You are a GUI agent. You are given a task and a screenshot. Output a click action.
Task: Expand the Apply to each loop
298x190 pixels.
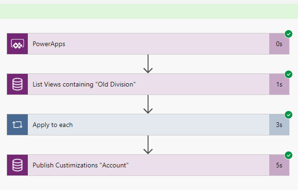coord(141,125)
